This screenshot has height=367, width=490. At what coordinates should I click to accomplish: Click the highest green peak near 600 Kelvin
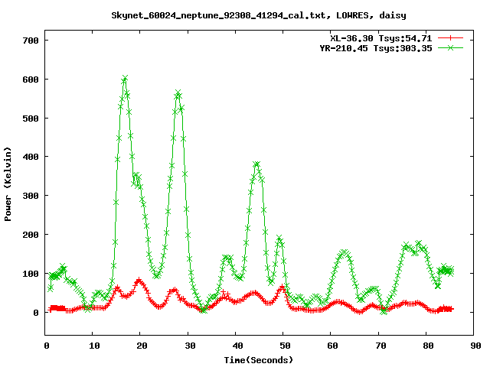125,78
